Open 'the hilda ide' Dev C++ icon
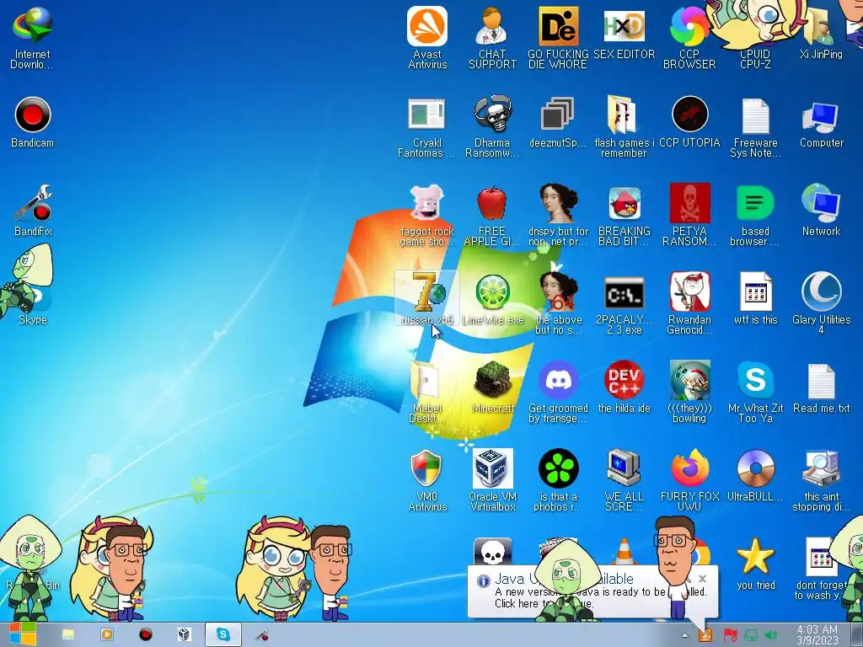The width and height of the screenshot is (863, 647). [x=624, y=386]
